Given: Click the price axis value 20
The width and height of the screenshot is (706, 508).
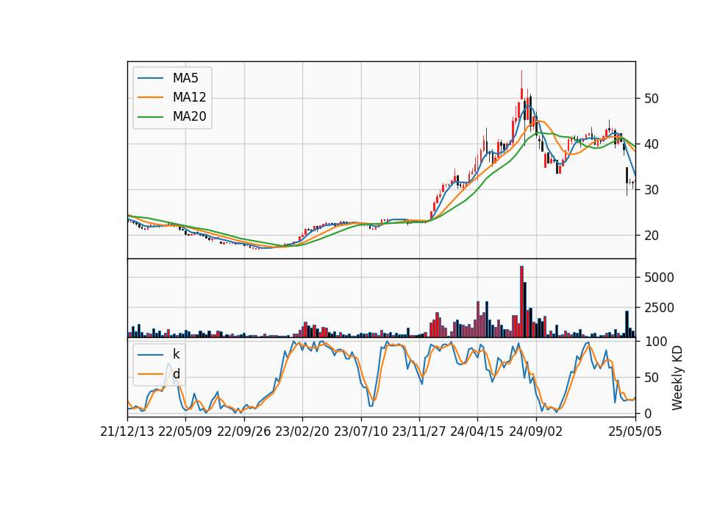Looking at the screenshot, I should [651, 236].
